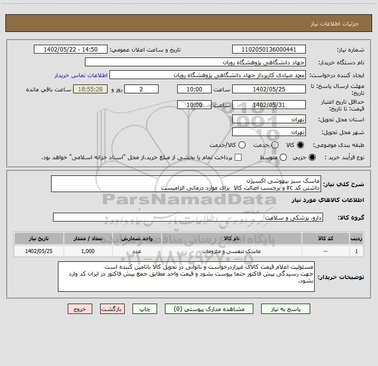Screen dimensions: 378x366
Task: Click the تاریخ نیاز column header
Action: tap(39, 238)
